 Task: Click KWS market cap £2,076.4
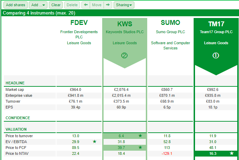pyautogui.click(x=121, y=90)
